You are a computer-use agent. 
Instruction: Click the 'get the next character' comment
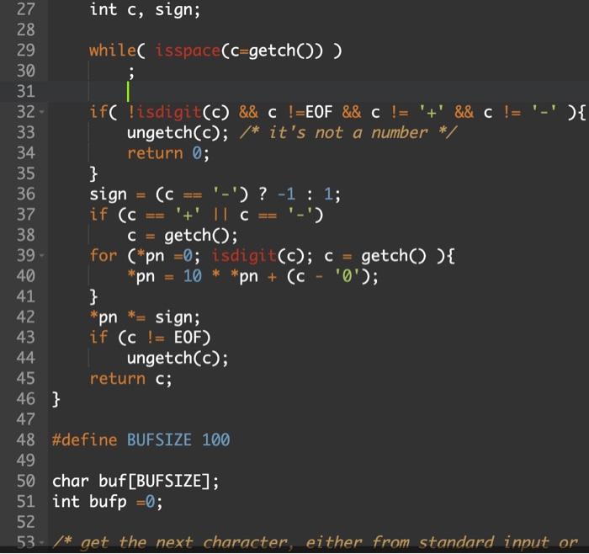tap(316, 542)
